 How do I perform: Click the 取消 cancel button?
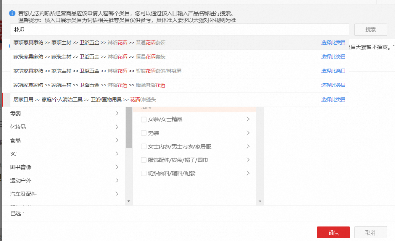[x=370, y=233]
